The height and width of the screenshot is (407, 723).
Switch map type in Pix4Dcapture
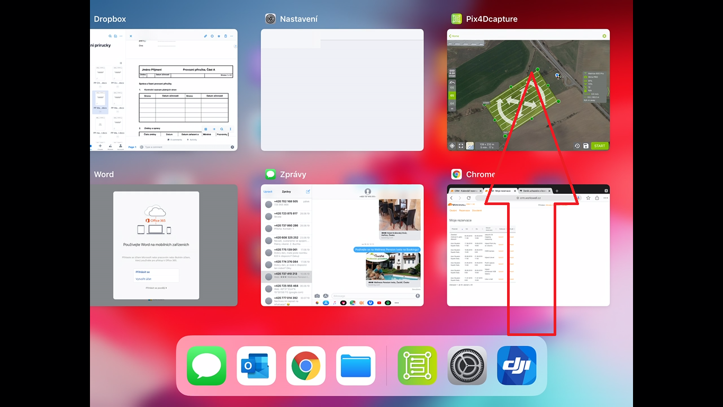click(470, 146)
